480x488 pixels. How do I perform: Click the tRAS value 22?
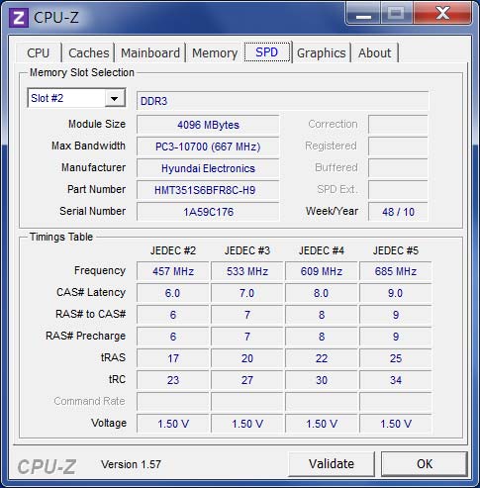[x=322, y=358]
